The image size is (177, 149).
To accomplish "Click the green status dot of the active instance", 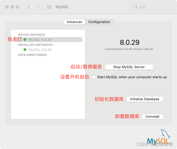I will click(25, 40).
